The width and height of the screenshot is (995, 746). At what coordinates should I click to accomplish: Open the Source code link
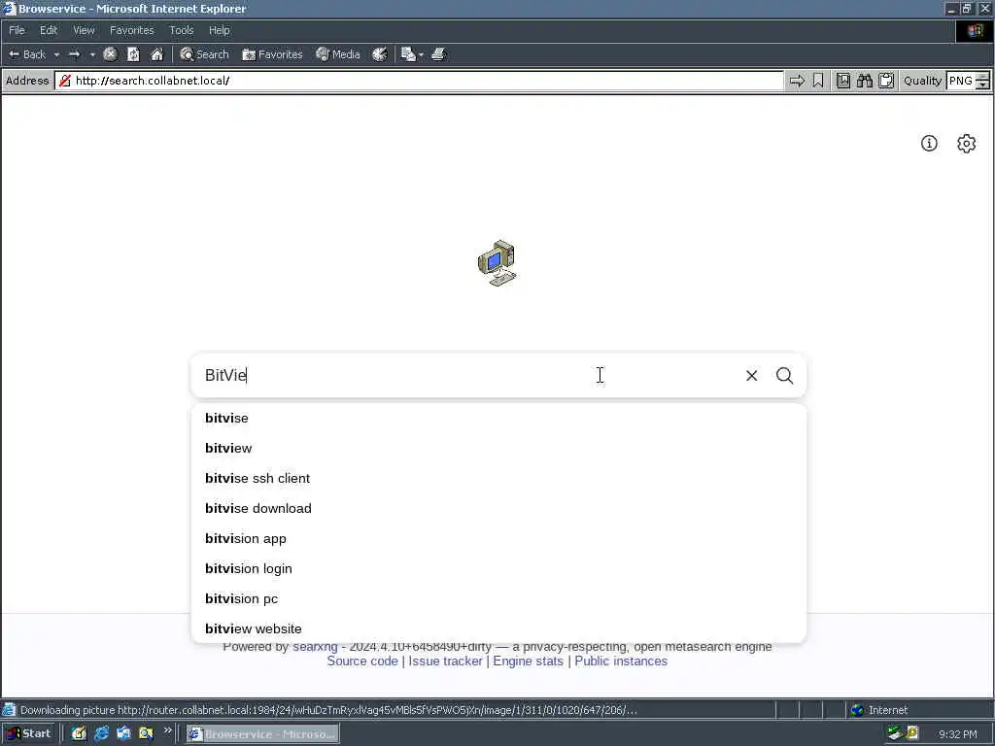point(362,661)
